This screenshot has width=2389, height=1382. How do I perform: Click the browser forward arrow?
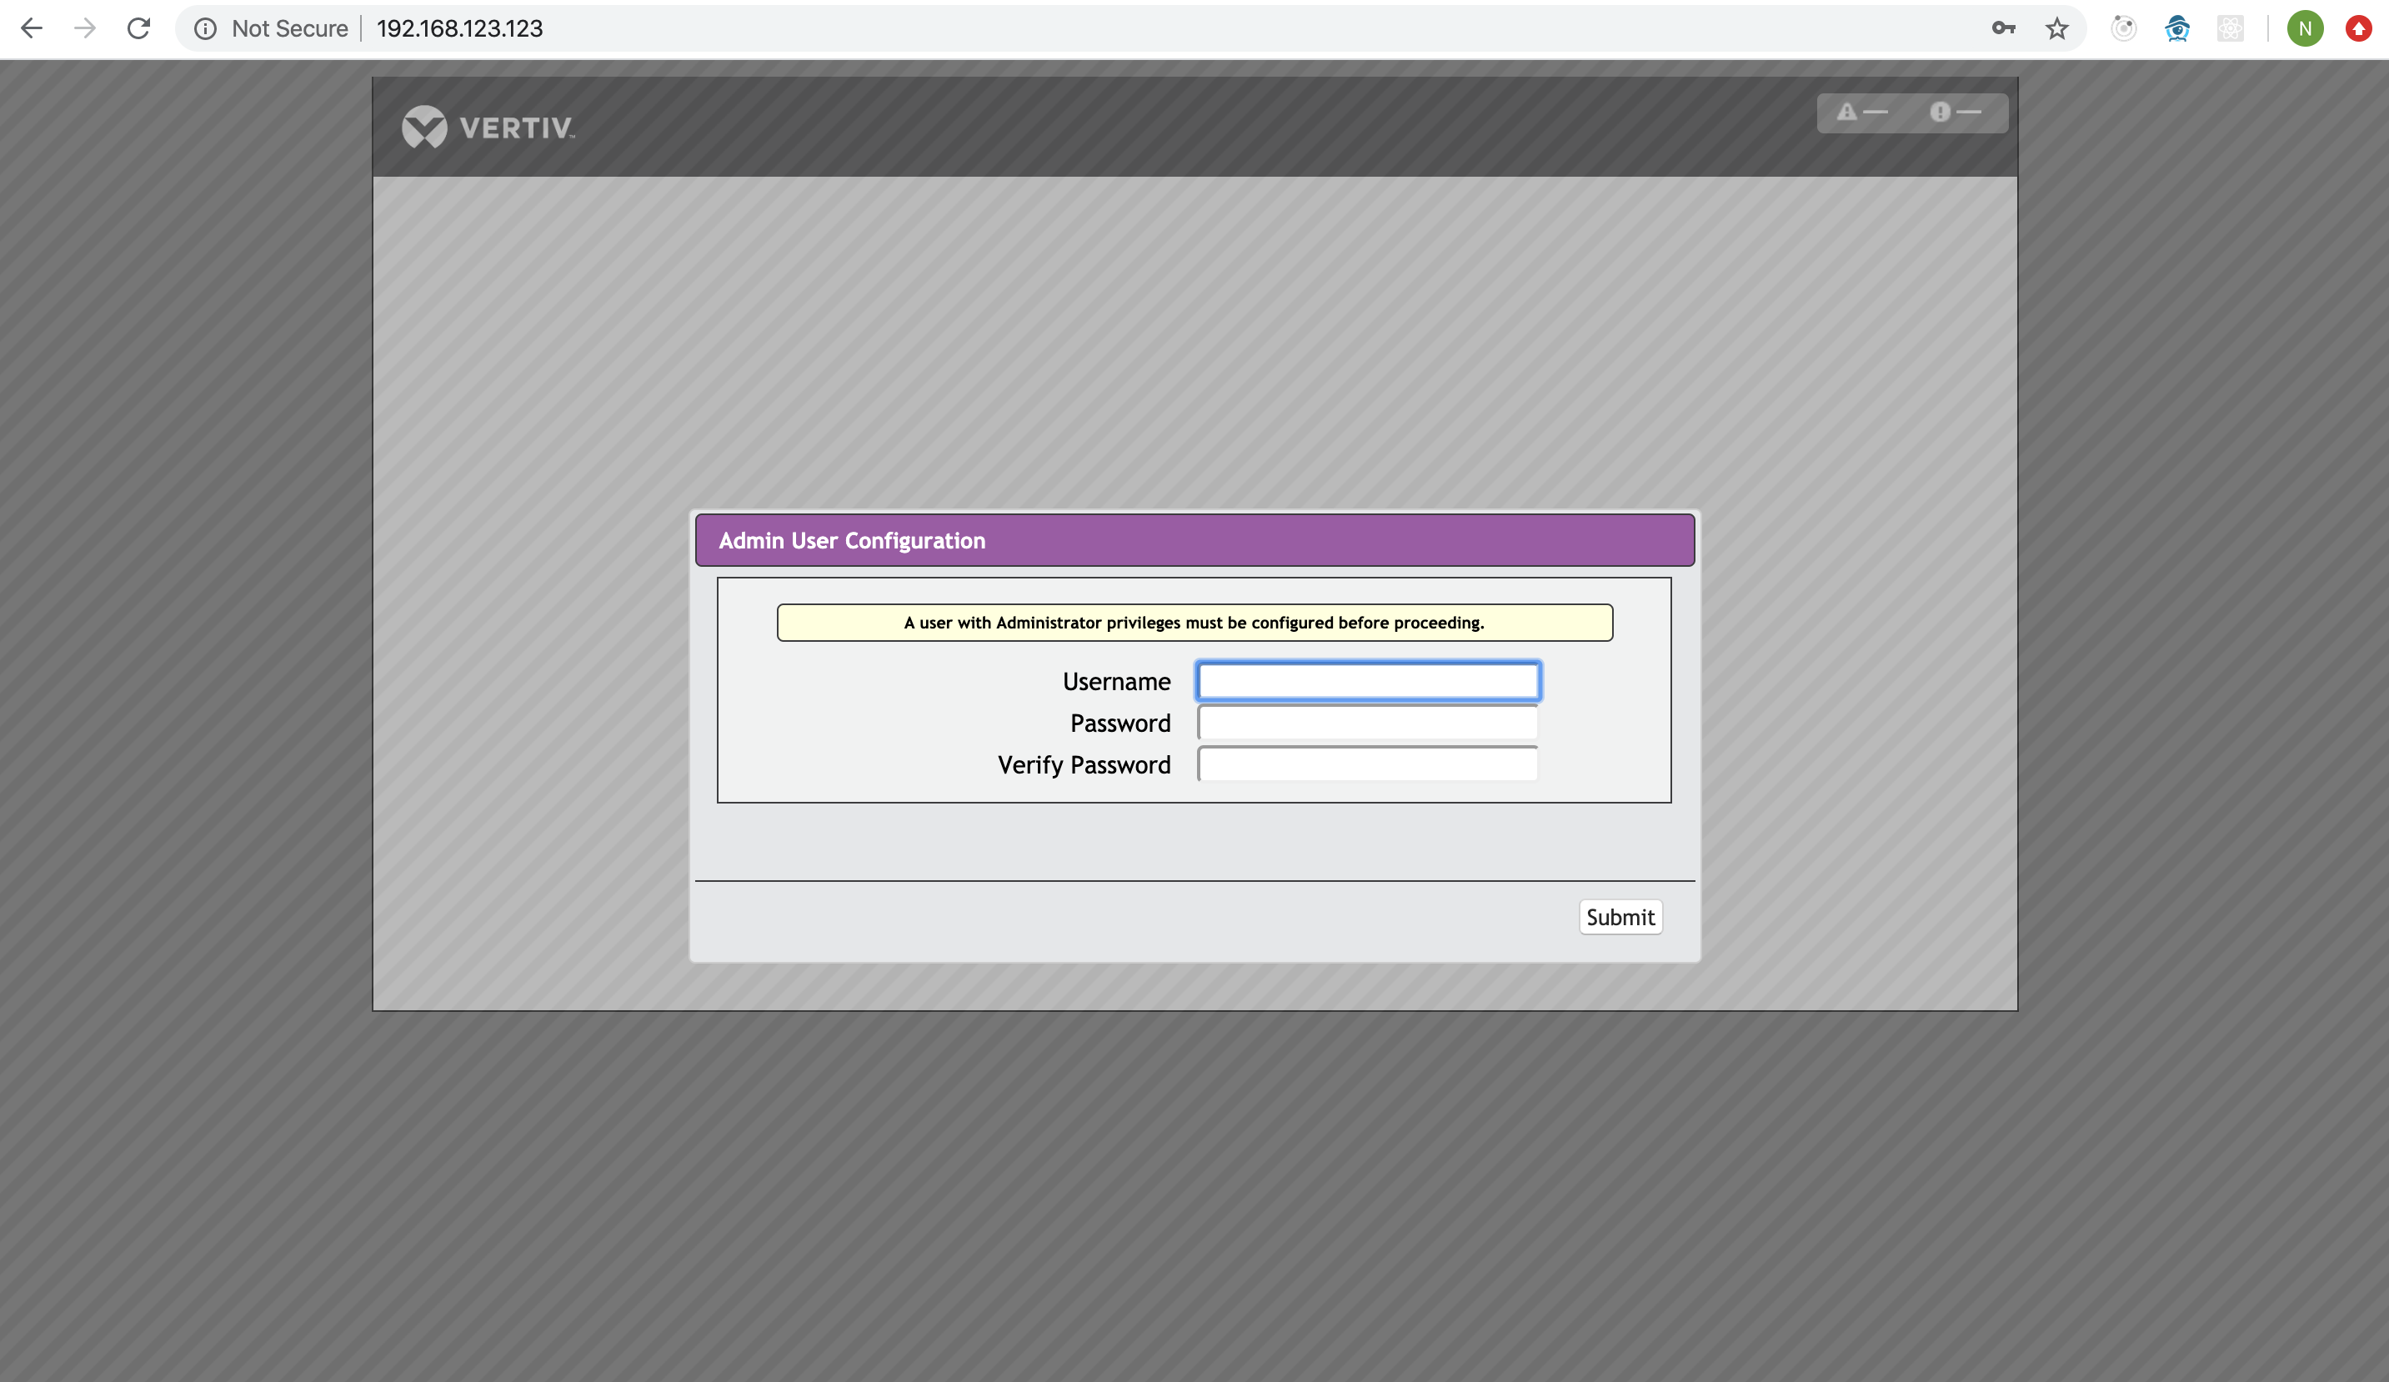(85, 28)
